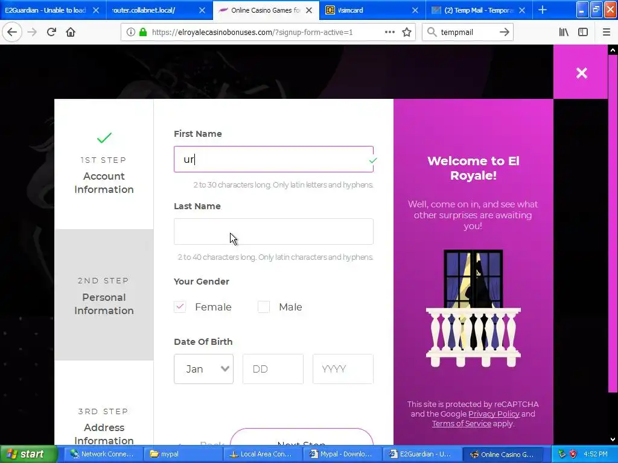The image size is (618, 463).
Task: Click the search magnifier icon
Action: click(x=432, y=32)
